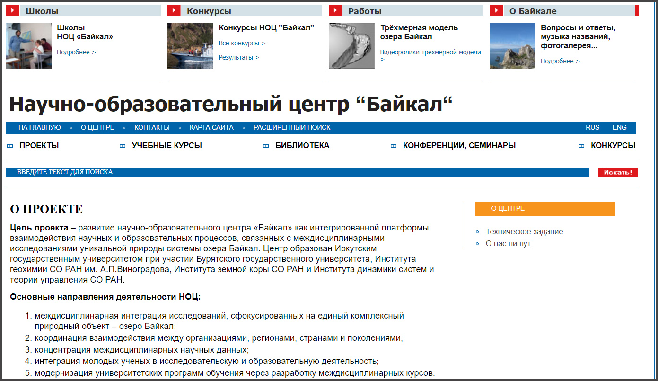
Task: Click Трёхмерная модель озера Байкал title
Action: (x=419, y=32)
